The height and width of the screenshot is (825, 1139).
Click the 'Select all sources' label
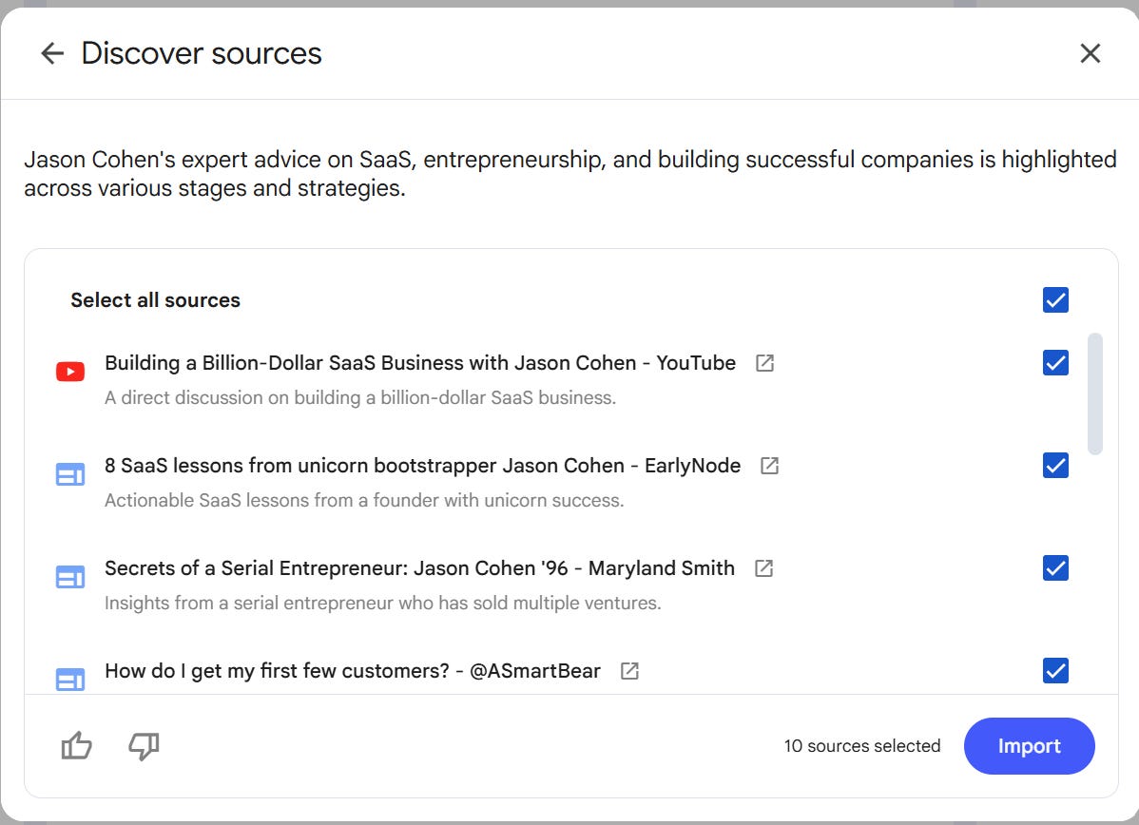pyautogui.click(x=156, y=300)
